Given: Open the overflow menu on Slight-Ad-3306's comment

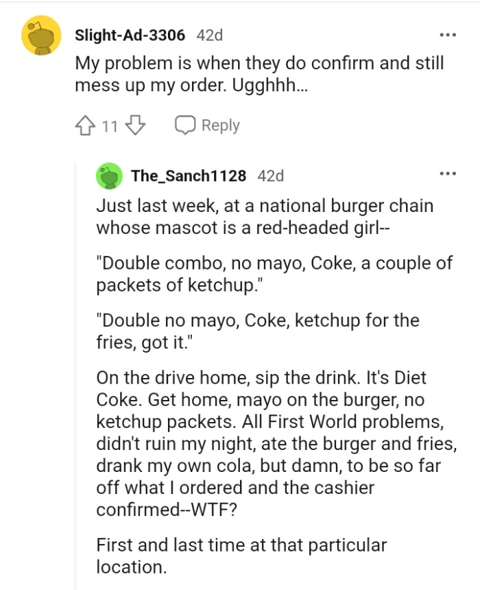Looking at the screenshot, I should [448, 33].
